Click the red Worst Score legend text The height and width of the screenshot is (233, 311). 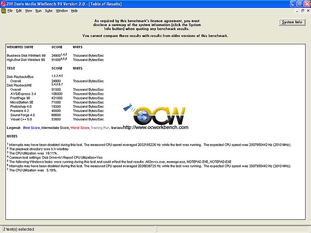click(80, 128)
